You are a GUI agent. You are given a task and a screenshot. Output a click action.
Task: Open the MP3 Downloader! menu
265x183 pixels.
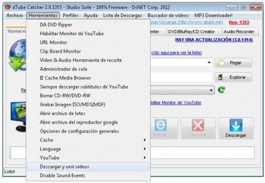213,15
